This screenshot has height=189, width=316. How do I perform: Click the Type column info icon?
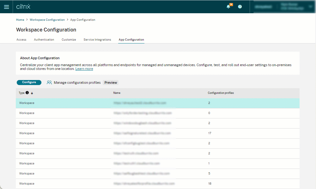[x=27, y=93]
